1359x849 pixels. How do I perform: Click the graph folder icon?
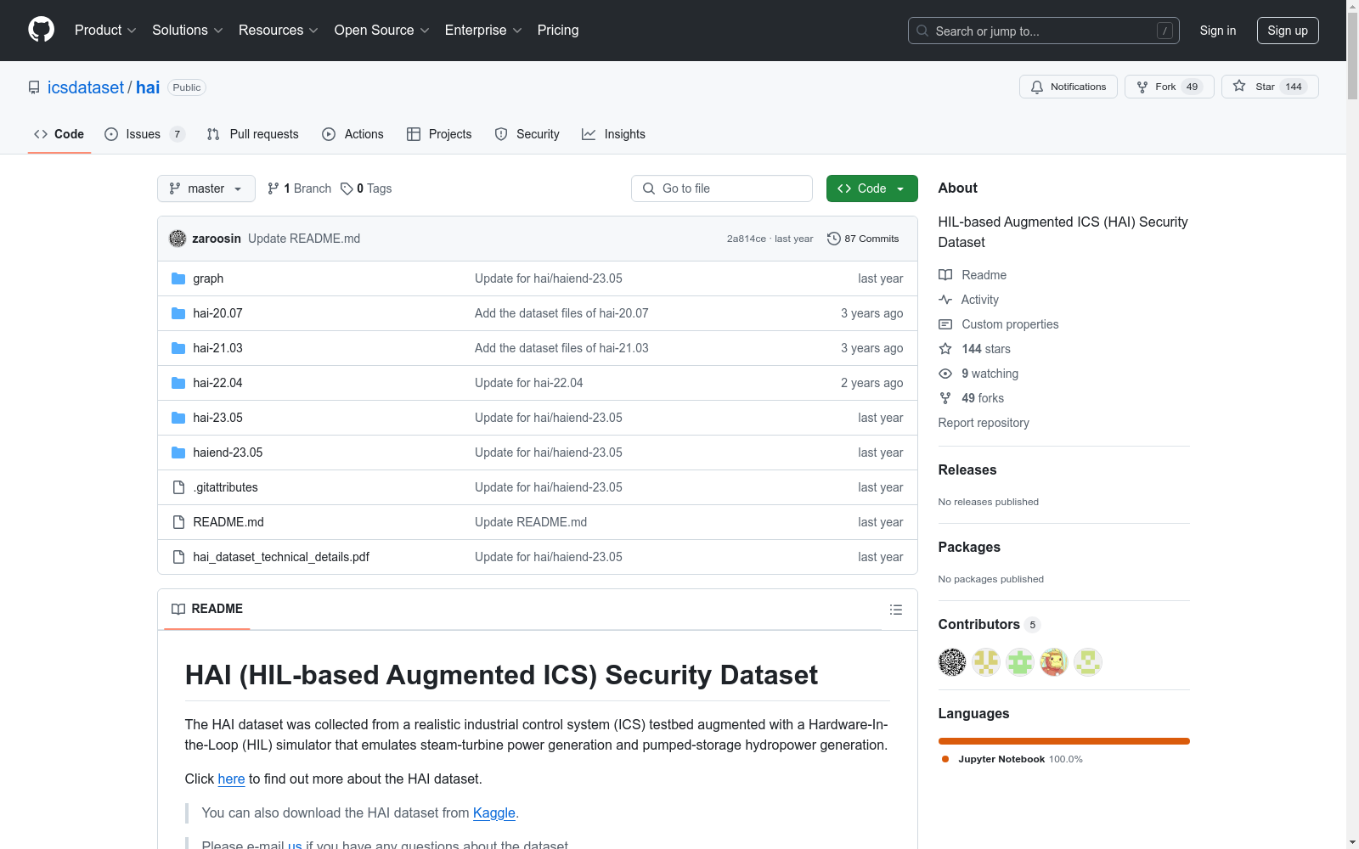(178, 278)
